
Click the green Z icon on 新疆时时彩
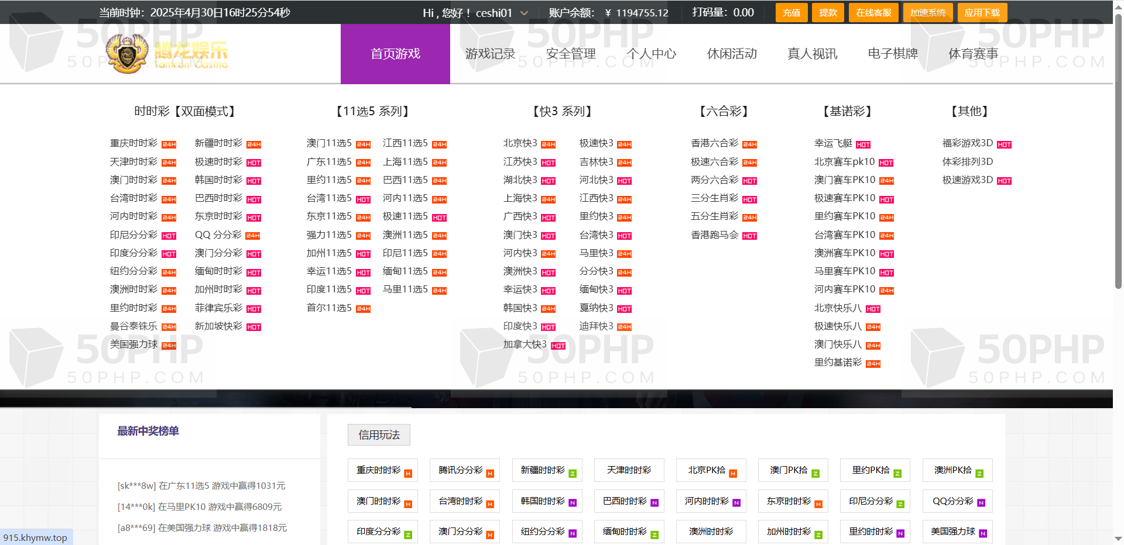pos(573,474)
